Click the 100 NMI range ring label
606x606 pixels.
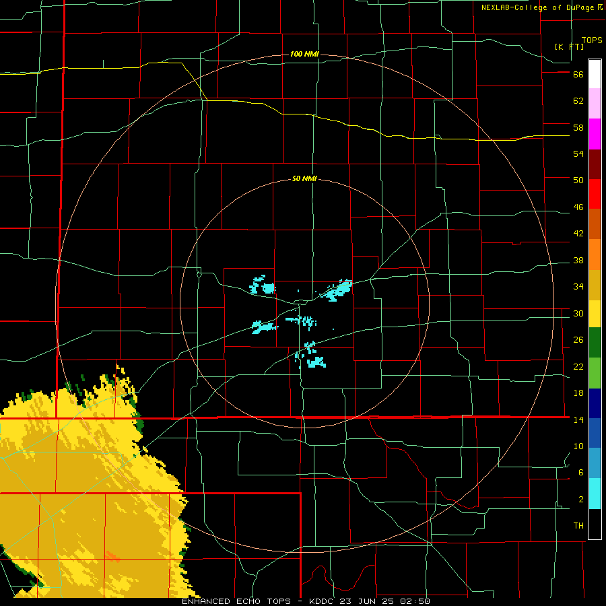(304, 54)
